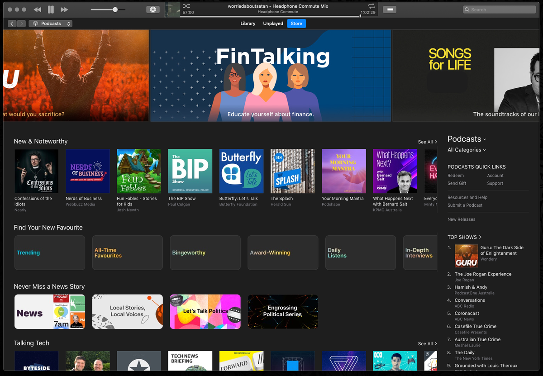
Task: Open the Forward podcast artwork
Action: tap(241, 361)
